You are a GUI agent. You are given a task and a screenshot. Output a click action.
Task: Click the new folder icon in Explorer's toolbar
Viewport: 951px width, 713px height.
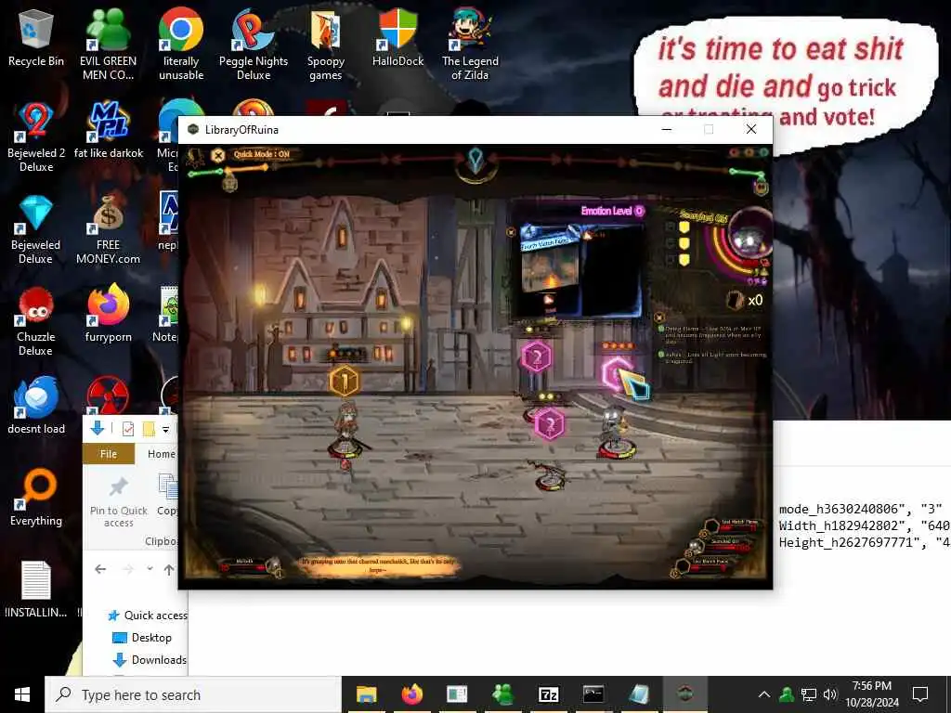(x=148, y=429)
